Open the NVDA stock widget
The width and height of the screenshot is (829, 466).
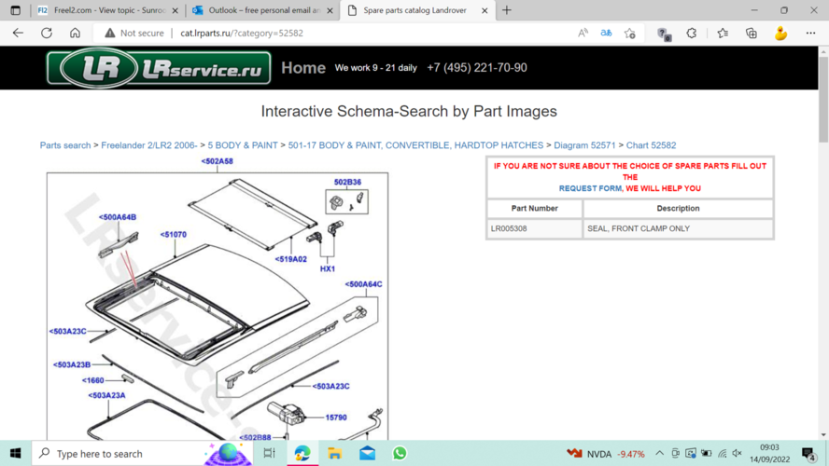coord(605,454)
